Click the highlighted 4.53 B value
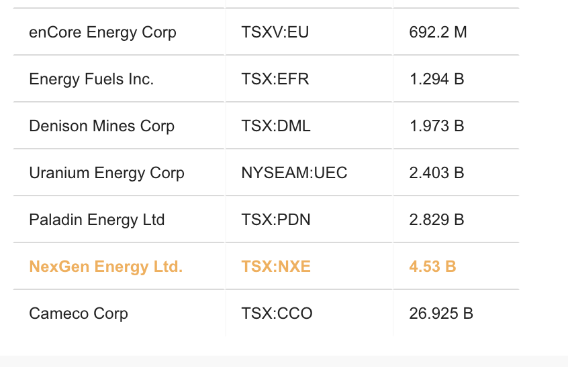Viewport: 568px width, 367px height. coord(432,267)
